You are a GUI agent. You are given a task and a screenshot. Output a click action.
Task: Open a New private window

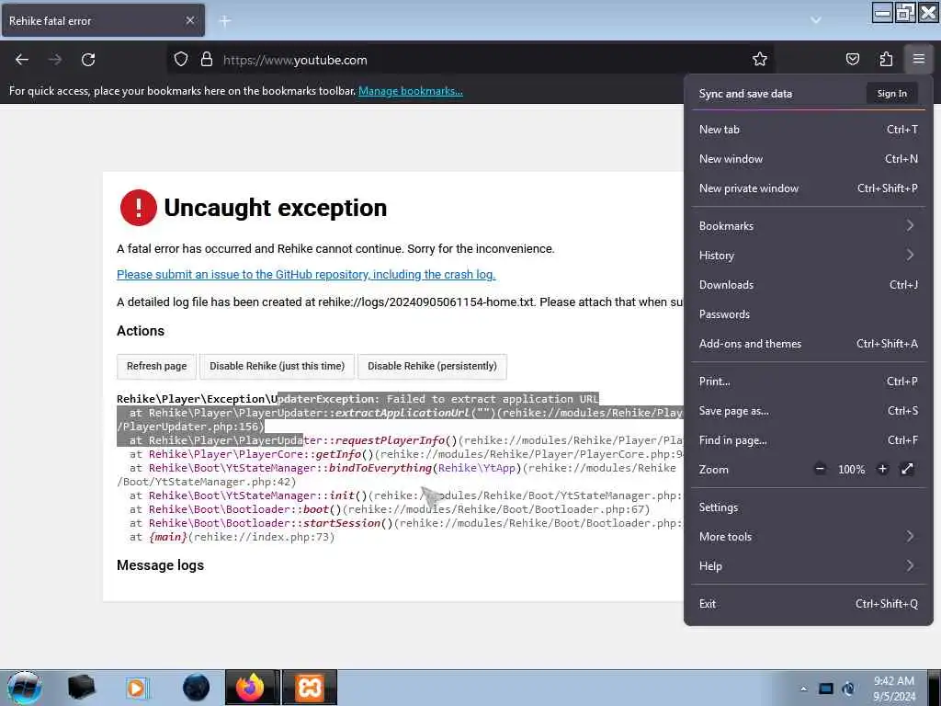point(809,188)
